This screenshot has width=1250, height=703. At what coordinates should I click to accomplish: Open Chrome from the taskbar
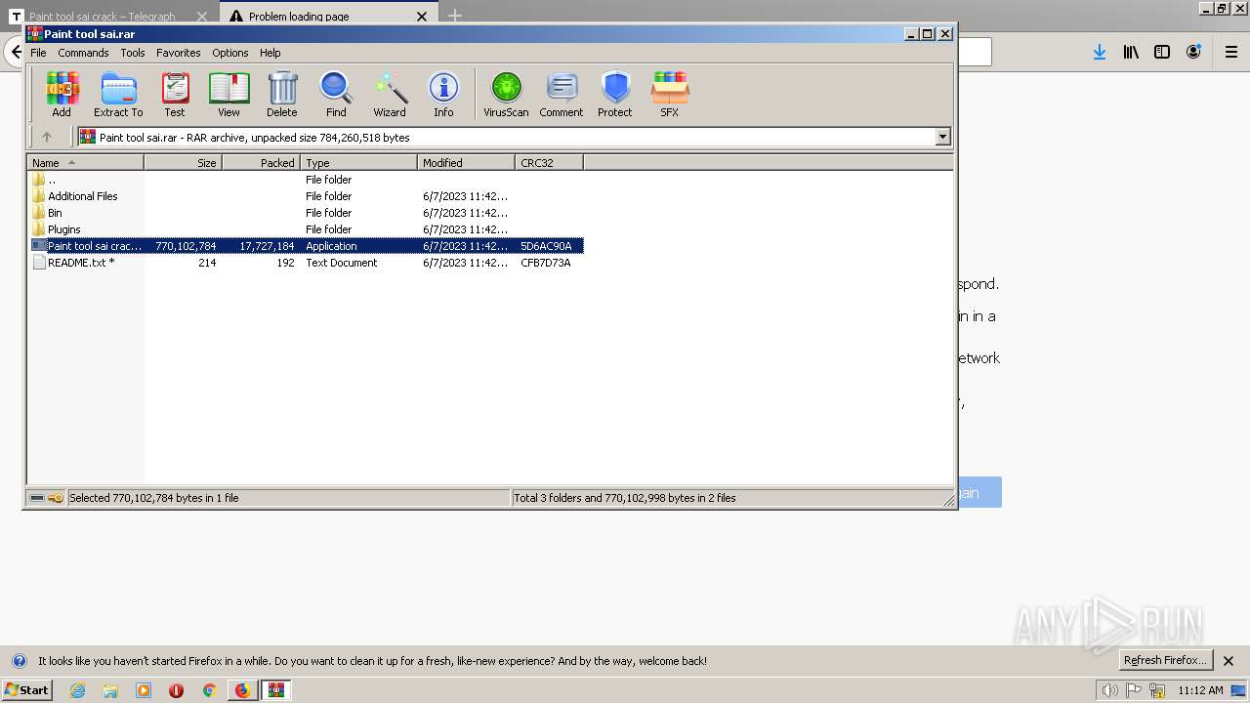209,690
